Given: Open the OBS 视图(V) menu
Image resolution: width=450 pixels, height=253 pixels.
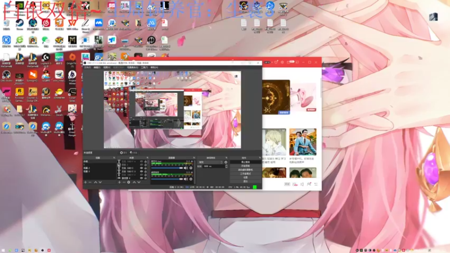Looking at the screenshot, I should 107,67.
